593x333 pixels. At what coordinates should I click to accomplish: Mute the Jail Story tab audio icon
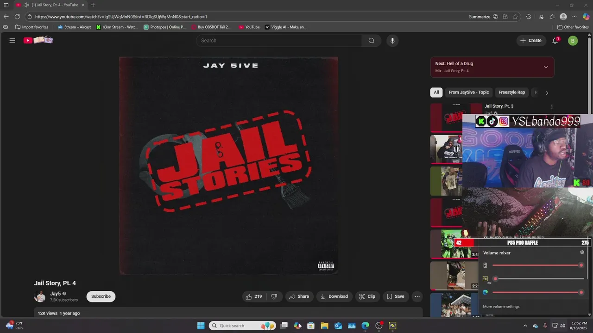(26, 5)
